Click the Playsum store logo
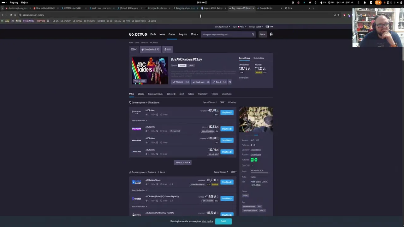Image resolution: width=404 pixels, height=227 pixels. coord(136,129)
